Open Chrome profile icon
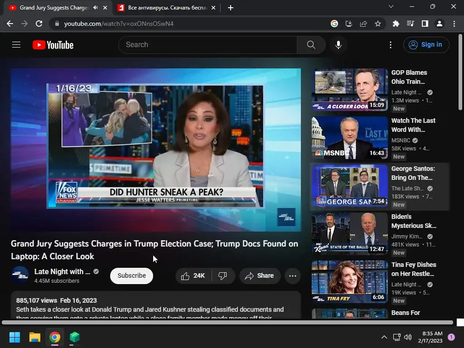The image size is (464, 348). pyautogui.click(x=440, y=24)
